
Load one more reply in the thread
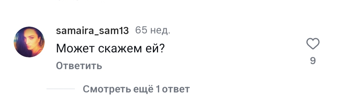pos(136,89)
